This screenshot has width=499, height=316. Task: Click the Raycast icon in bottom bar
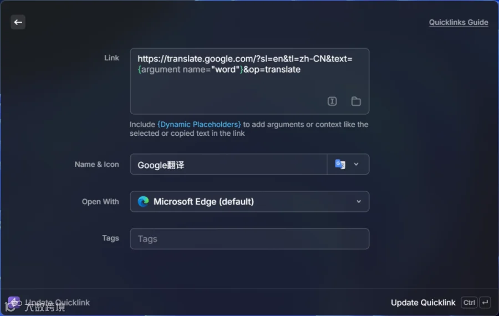tap(13, 302)
